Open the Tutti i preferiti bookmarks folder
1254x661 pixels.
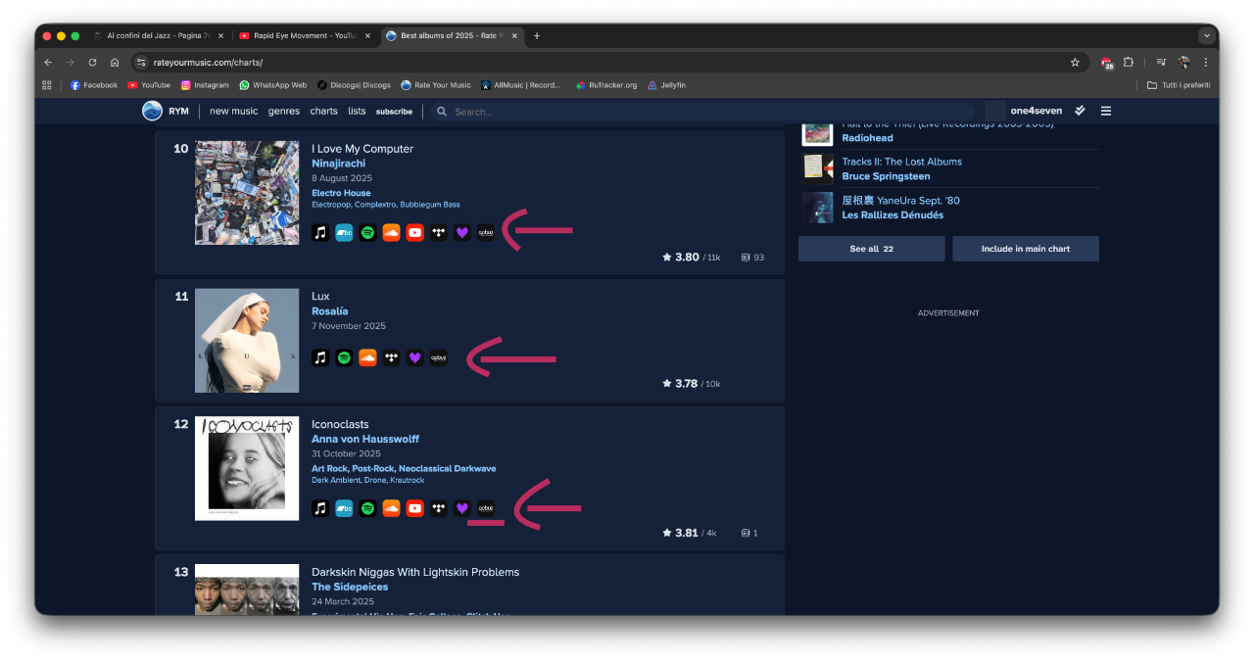[x=1179, y=85]
